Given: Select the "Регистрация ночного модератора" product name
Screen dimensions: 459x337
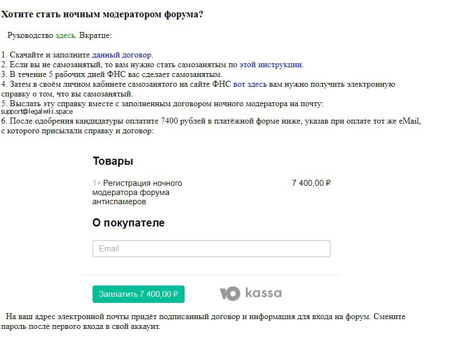Looking at the screenshot, I should click(x=138, y=192).
